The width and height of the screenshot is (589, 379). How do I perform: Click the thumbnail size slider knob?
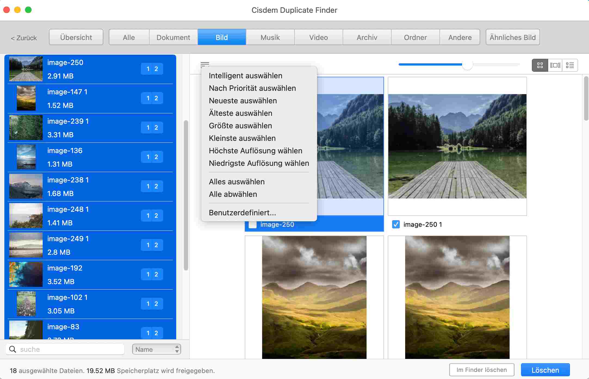[x=467, y=65]
